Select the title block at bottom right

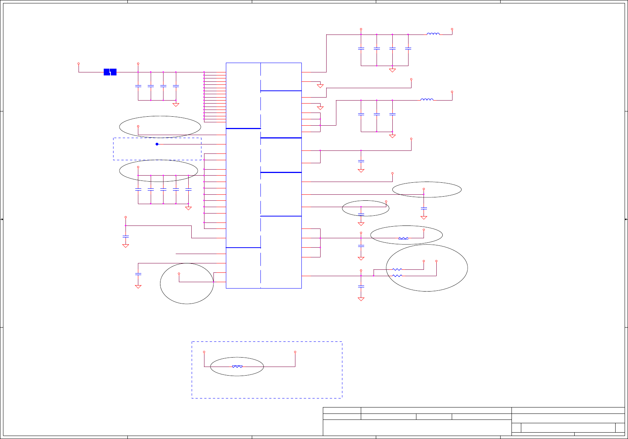pos(474,421)
